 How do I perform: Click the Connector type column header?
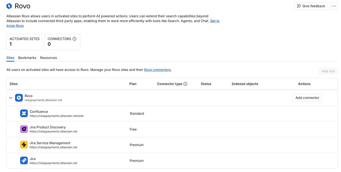[x=170, y=84]
